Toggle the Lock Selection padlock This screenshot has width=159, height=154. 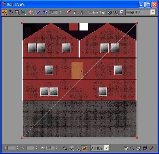click(x=65, y=148)
